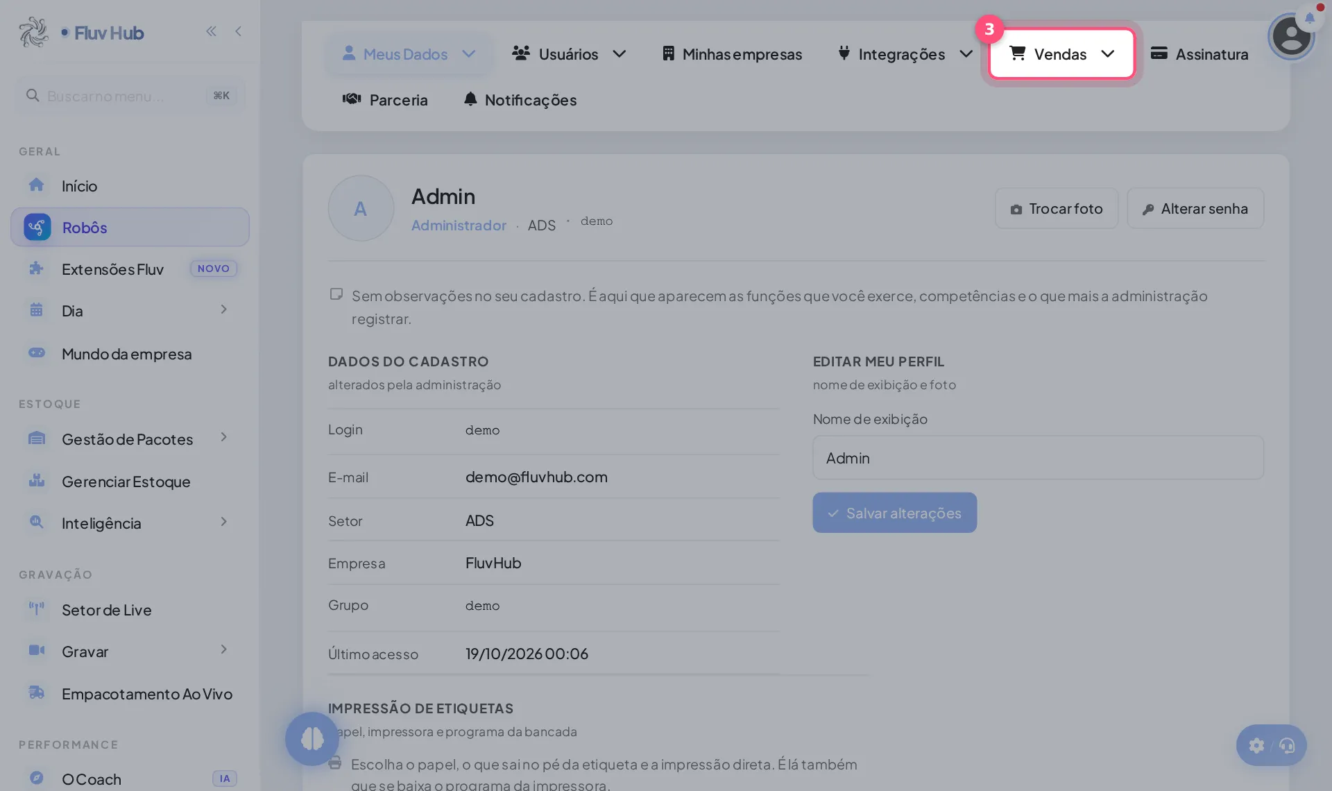Click the Nome de exibição input field
The image size is (1332, 791).
[x=1038, y=458]
